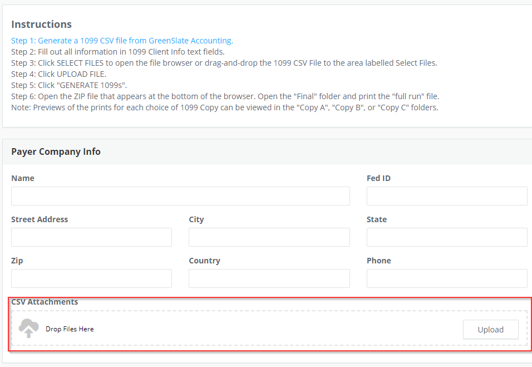Focus the Fed ID input field

coord(447,196)
